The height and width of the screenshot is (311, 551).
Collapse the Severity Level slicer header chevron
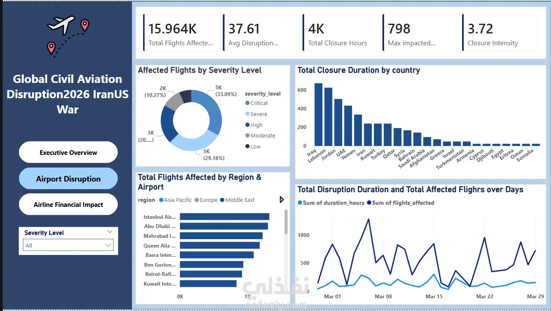[x=110, y=232]
